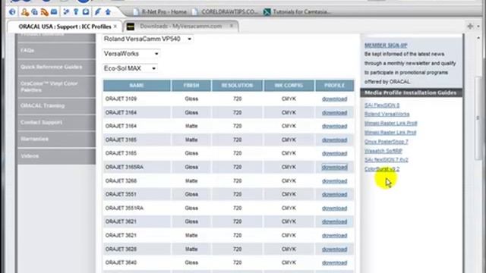486x273 pixels.
Task: Click the MEMBER SIGN UP link
Action: tap(386, 45)
